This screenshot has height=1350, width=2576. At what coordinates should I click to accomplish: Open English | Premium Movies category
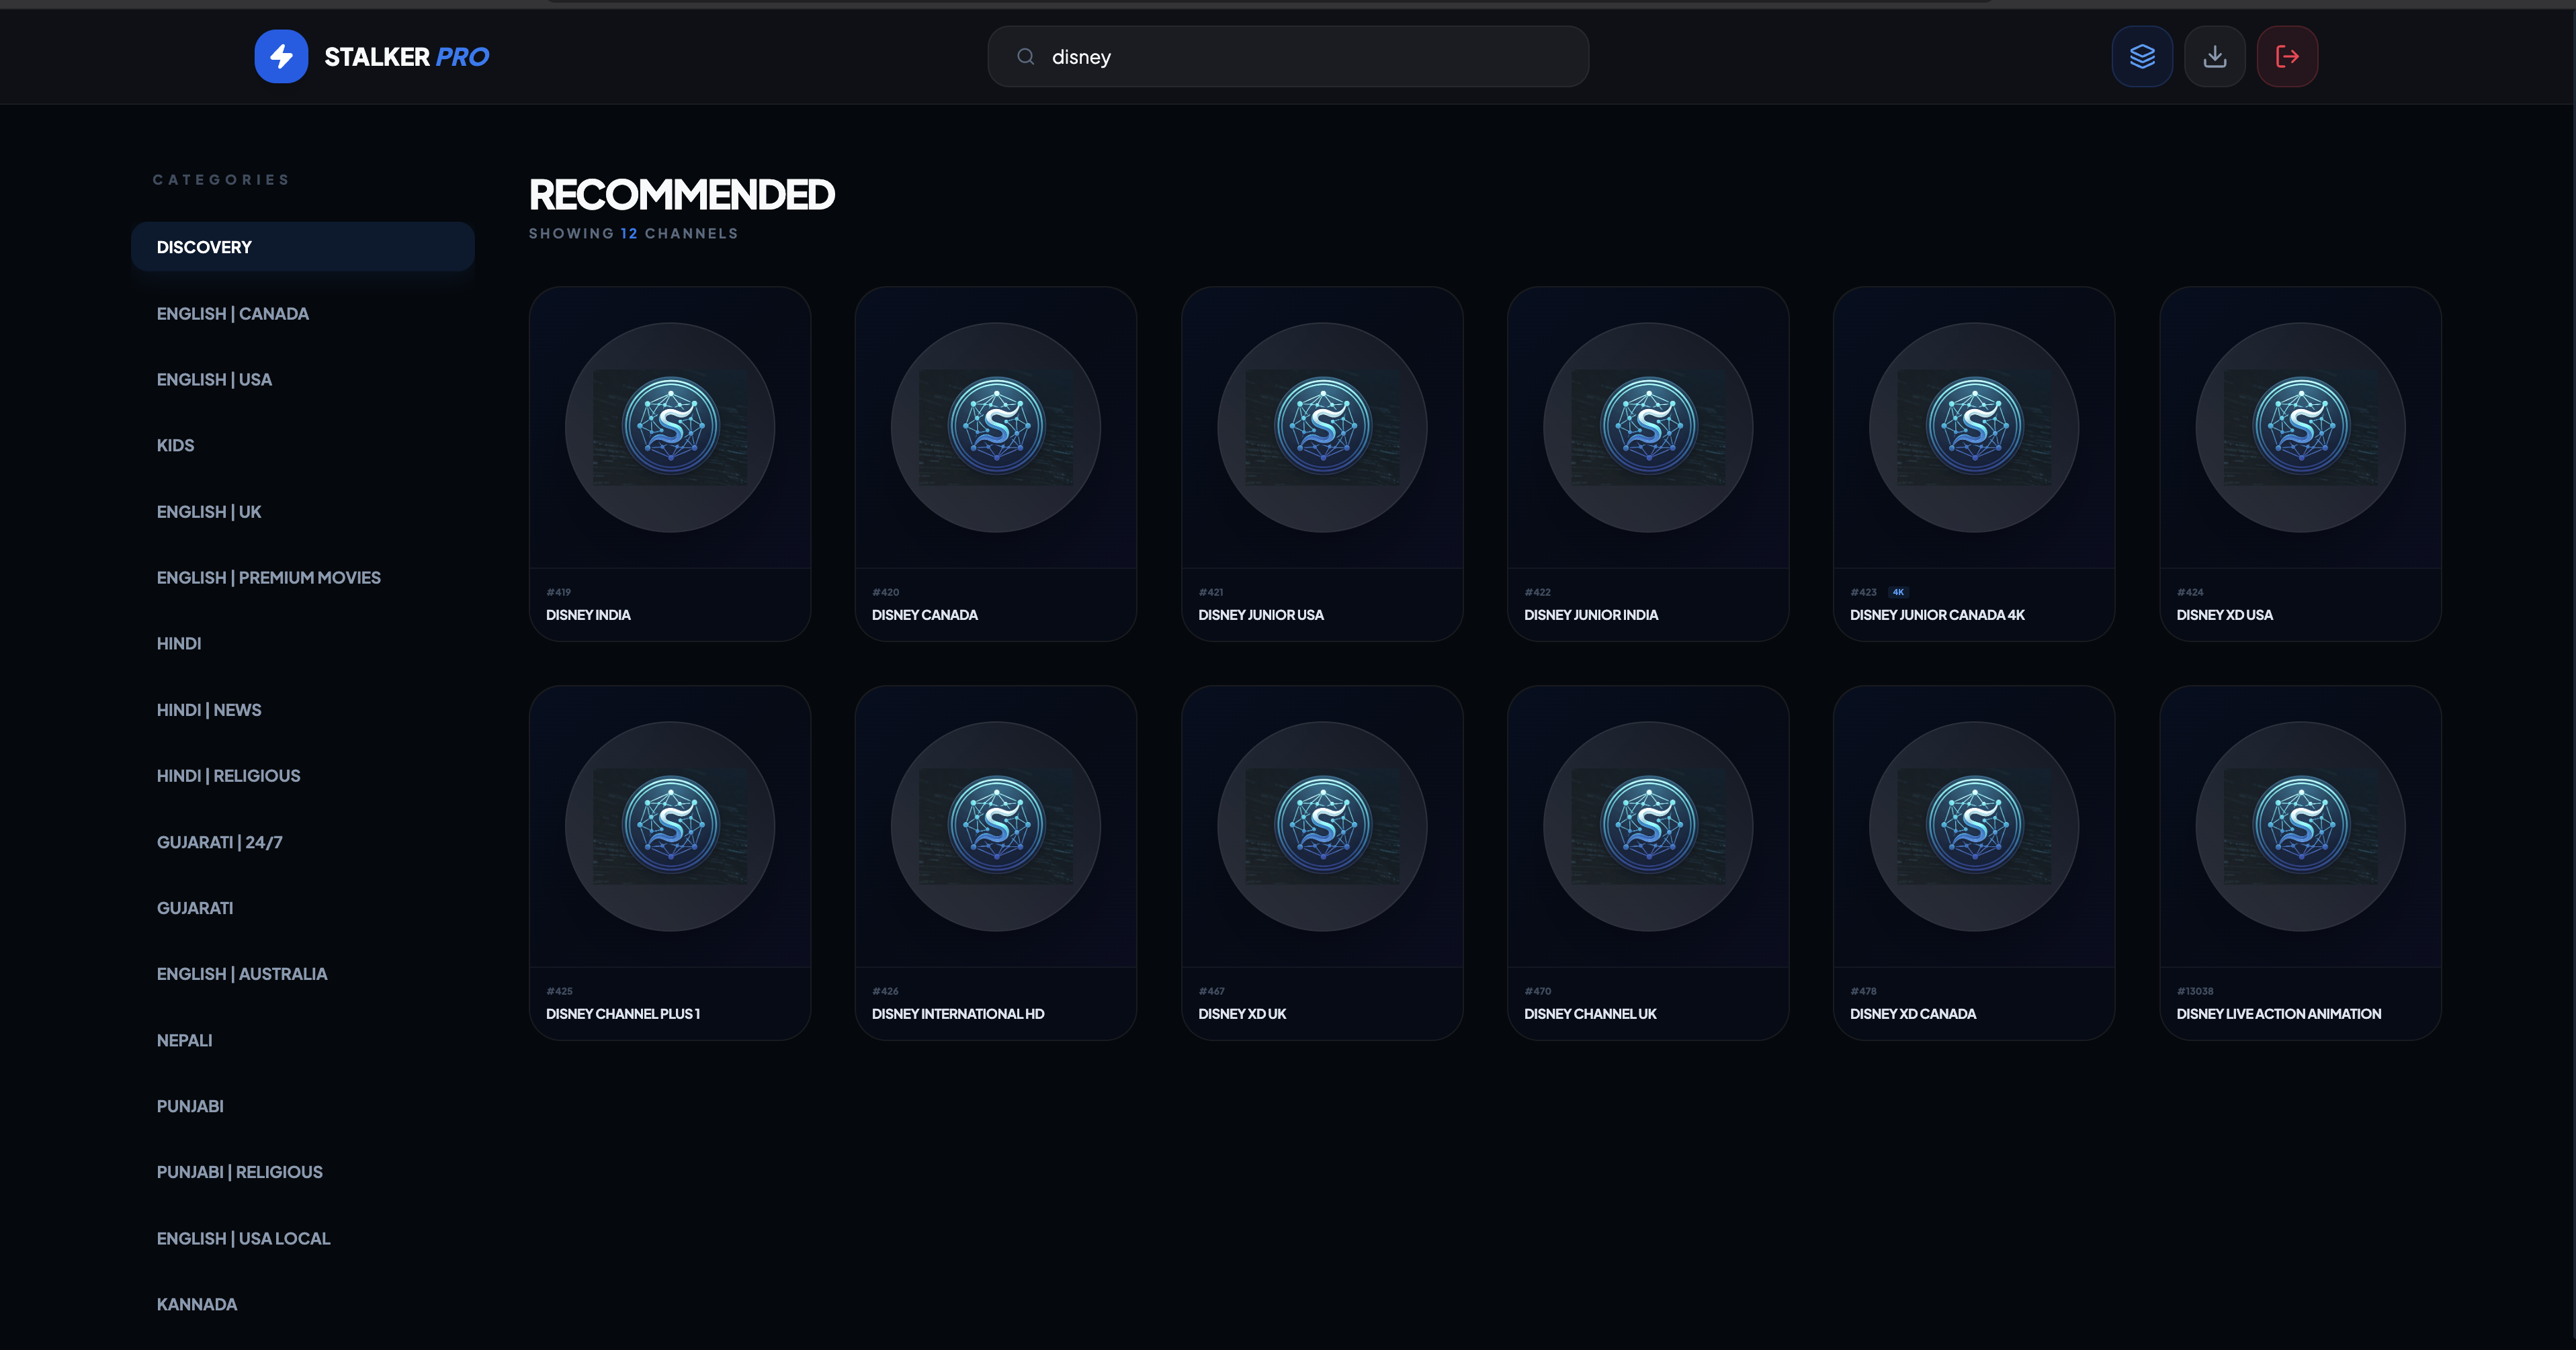tap(302, 578)
